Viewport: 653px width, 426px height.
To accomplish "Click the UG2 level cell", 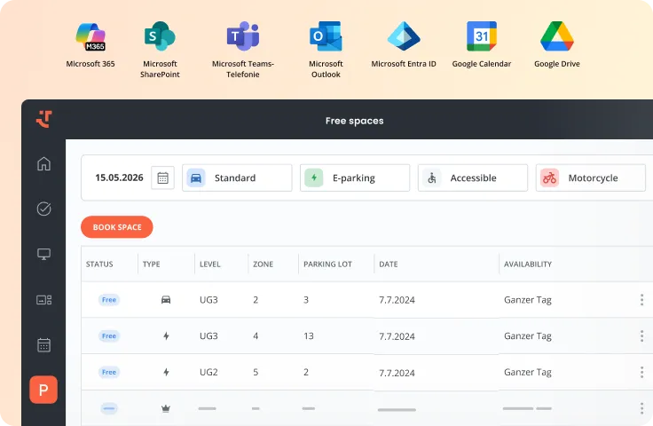I will (208, 372).
